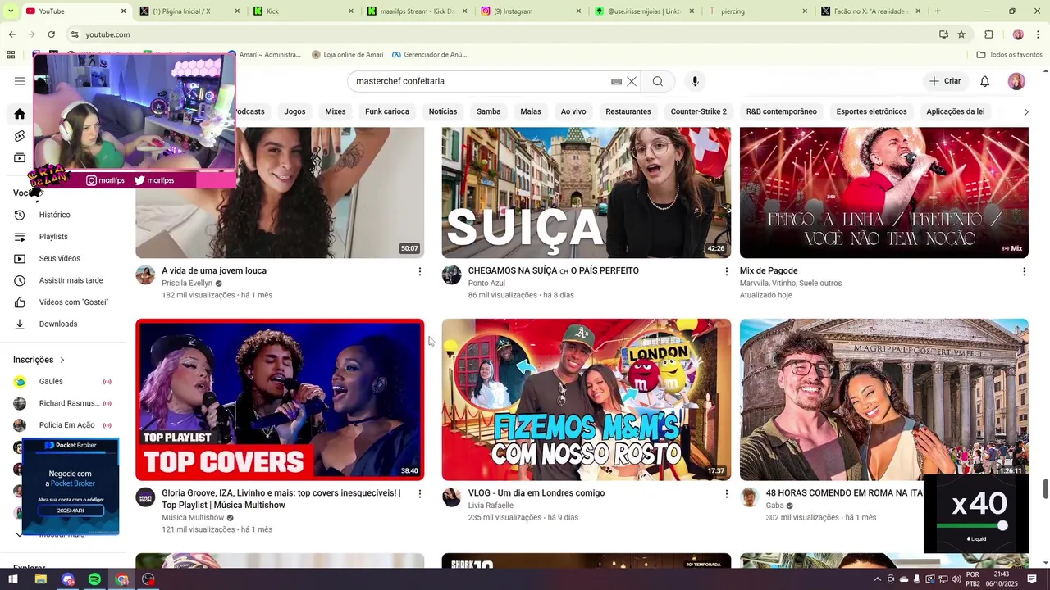This screenshot has height=590, width=1050.
Task: Open the Rome Pantheon couple video thumbnail
Action: coord(883,400)
